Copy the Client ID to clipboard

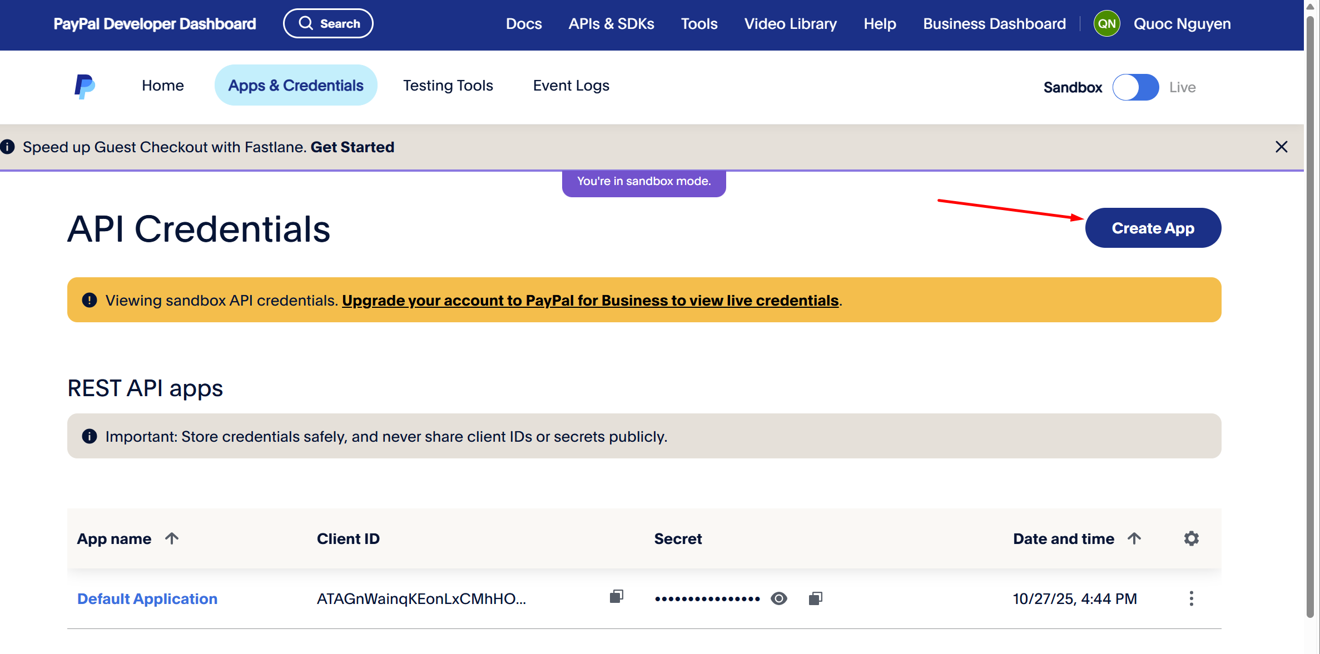click(x=616, y=597)
